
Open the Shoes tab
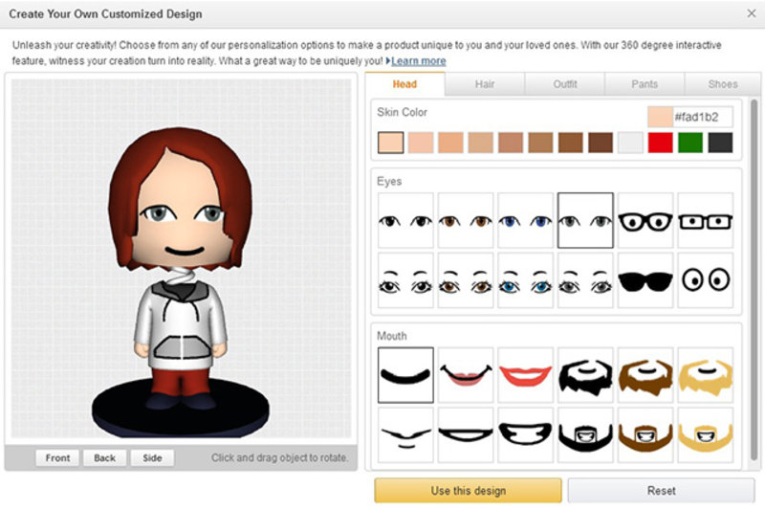pyautogui.click(x=723, y=84)
